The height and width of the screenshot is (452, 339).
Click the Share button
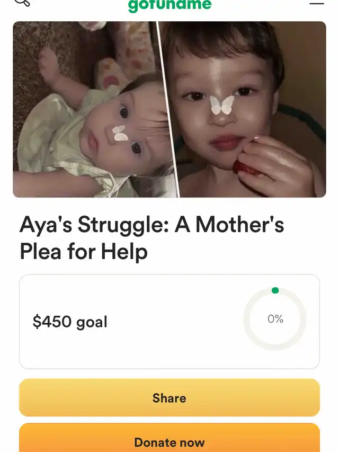169,397
